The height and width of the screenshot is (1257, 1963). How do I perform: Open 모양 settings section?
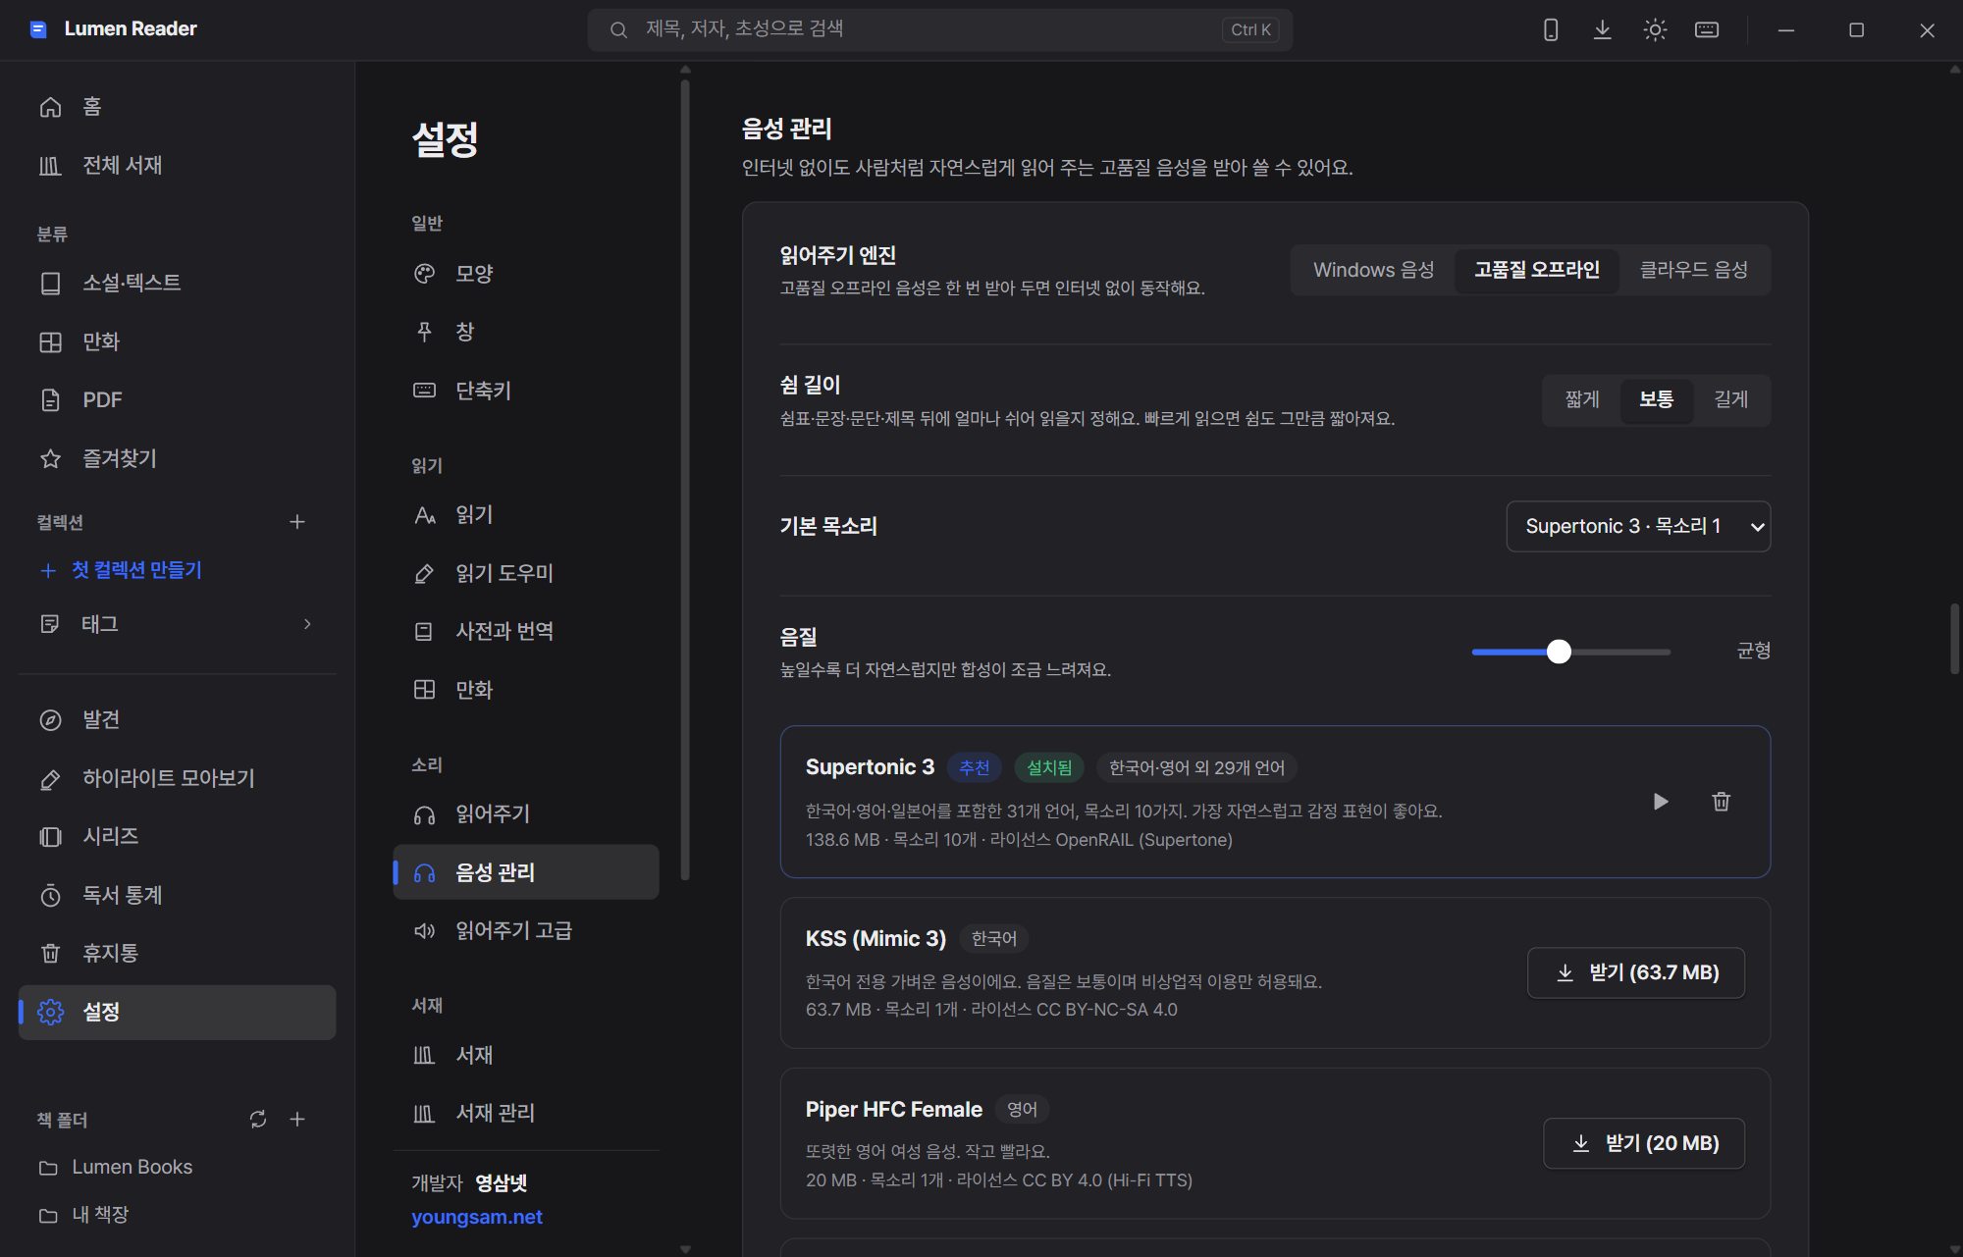[526, 274]
